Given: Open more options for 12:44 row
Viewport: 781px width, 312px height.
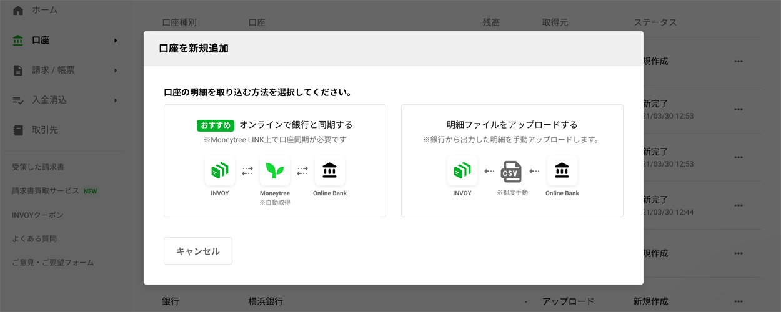Looking at the screenshot, I should coord(739,205).
